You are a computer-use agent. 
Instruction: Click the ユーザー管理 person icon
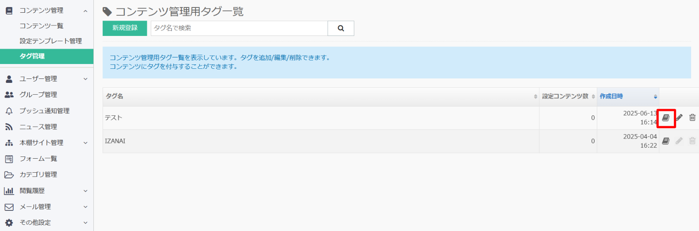pyautogui.click(x=9, y=79)
